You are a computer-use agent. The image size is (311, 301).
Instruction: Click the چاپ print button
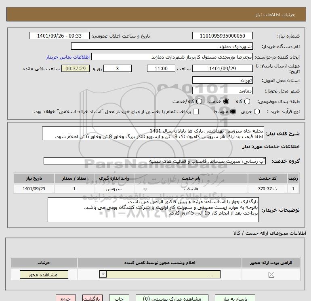pos(119,298)
